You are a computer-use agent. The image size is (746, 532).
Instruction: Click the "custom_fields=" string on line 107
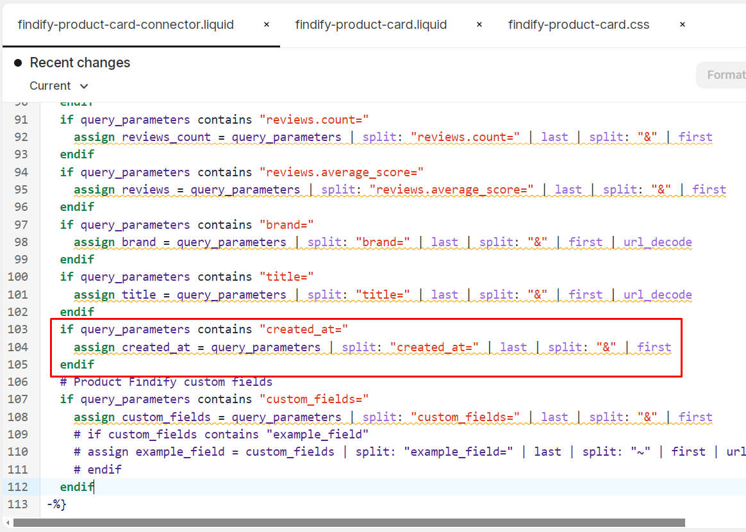(314, 399)
